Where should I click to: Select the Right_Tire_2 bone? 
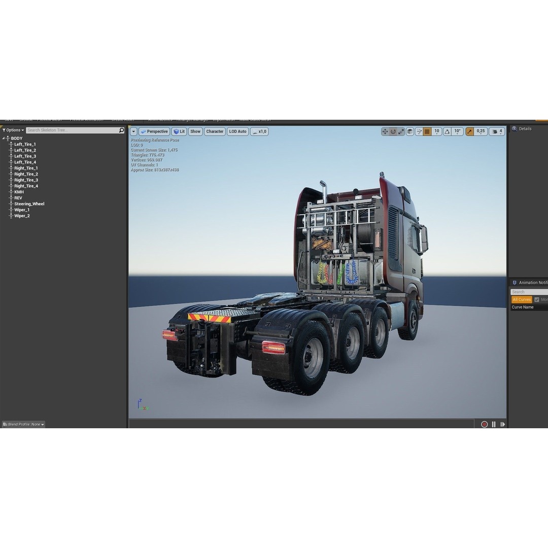[26, 174]
